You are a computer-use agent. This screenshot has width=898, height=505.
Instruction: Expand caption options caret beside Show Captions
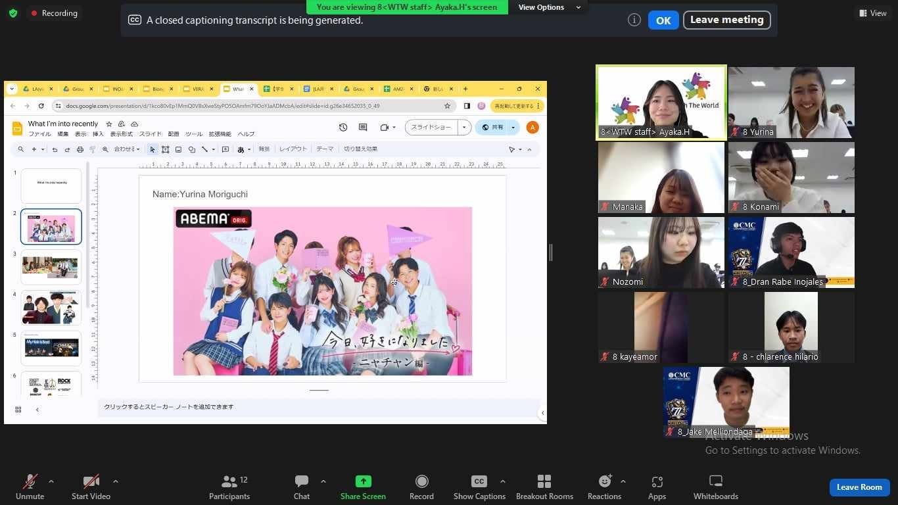[x=503, y=481]
